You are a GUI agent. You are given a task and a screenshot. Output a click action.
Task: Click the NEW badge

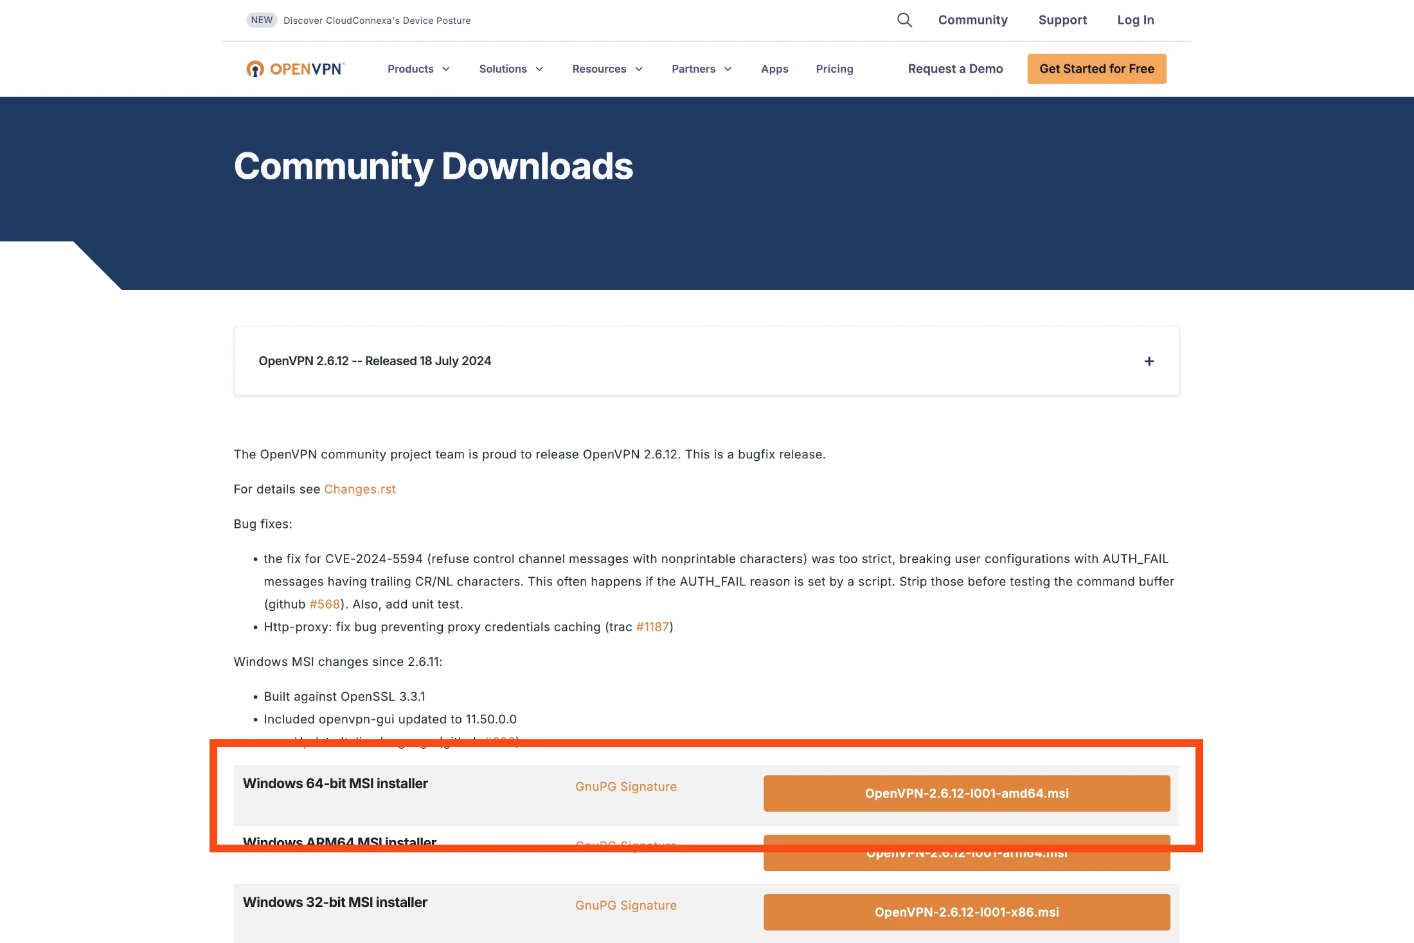(x=262, y=20)
